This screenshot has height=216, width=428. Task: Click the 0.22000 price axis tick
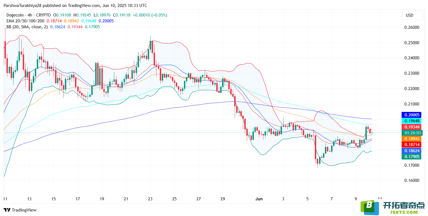[x=412, y=89]
